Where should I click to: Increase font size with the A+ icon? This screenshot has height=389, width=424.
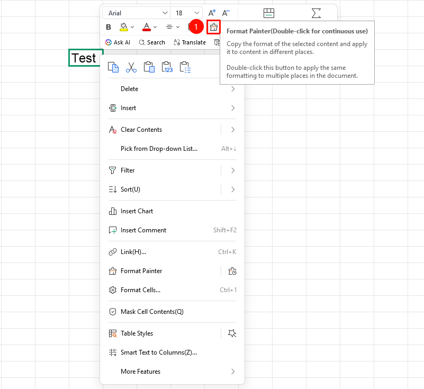click(212, 13)
